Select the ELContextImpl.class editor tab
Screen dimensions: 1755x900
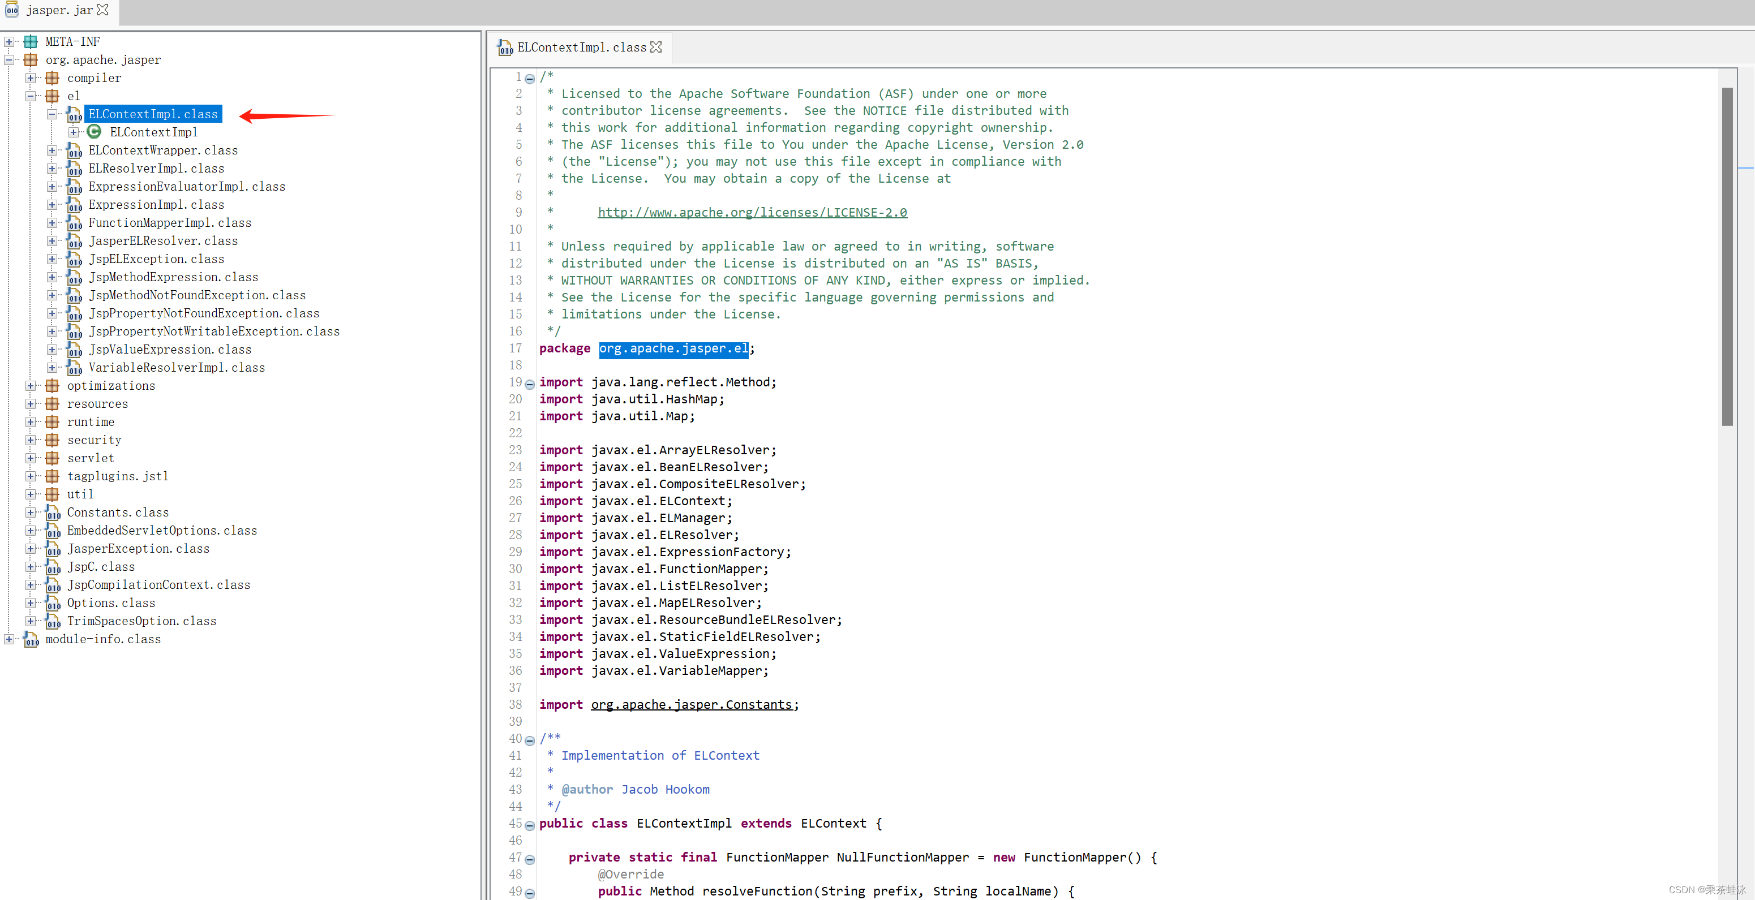click(581, 48)
